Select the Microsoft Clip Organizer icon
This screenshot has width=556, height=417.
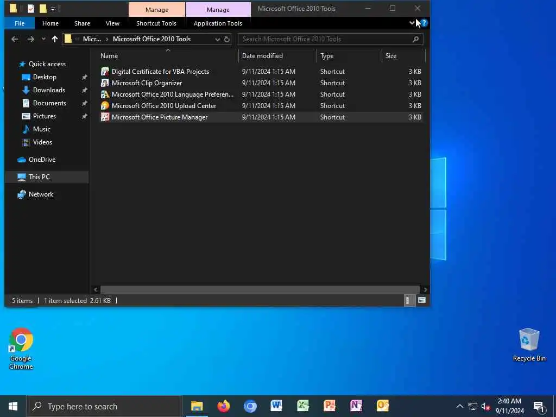[x=105, y=83]
